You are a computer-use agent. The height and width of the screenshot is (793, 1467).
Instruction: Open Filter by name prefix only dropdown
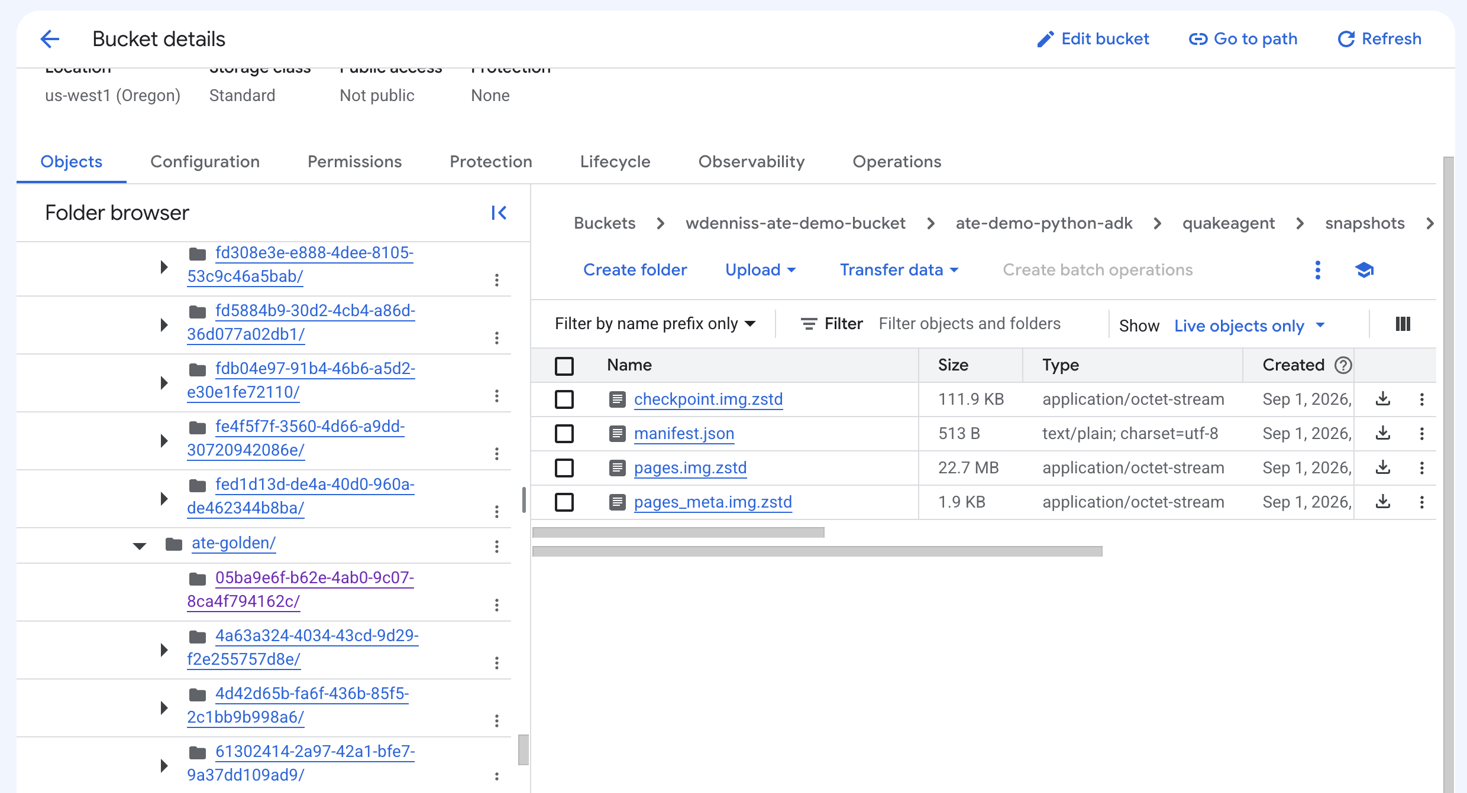pos(655,324)
